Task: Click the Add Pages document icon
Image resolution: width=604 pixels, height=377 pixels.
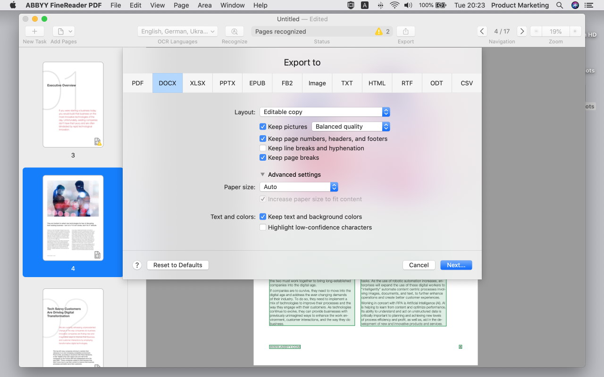Action: pyautogui.click(x=60, y=32)
